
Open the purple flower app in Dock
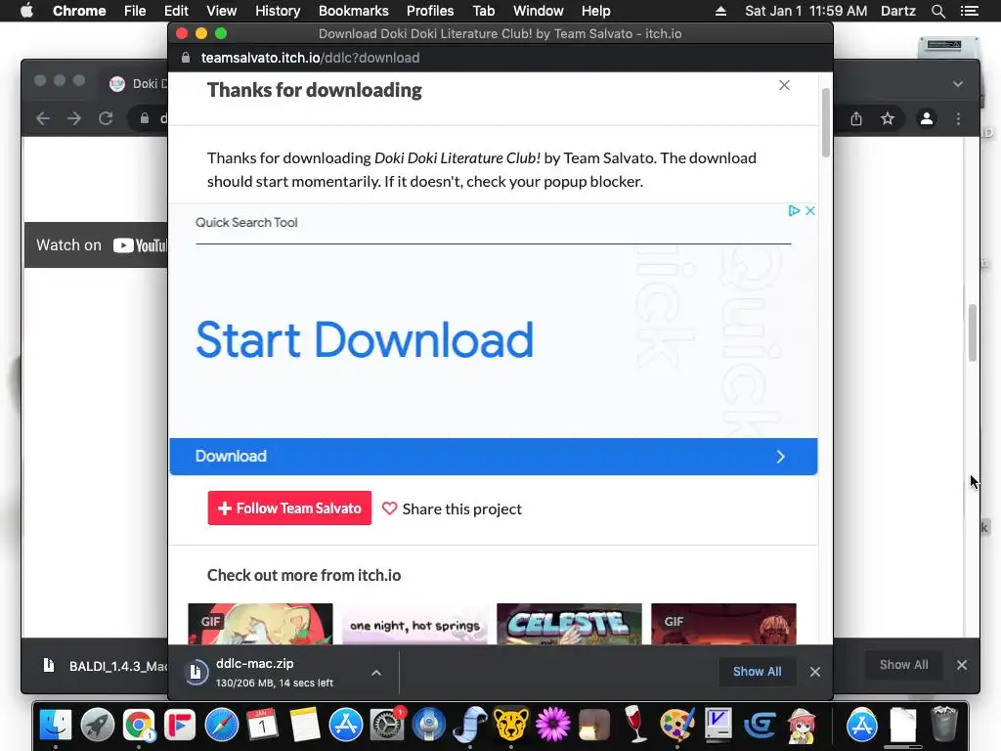click(x=552, y=725)
